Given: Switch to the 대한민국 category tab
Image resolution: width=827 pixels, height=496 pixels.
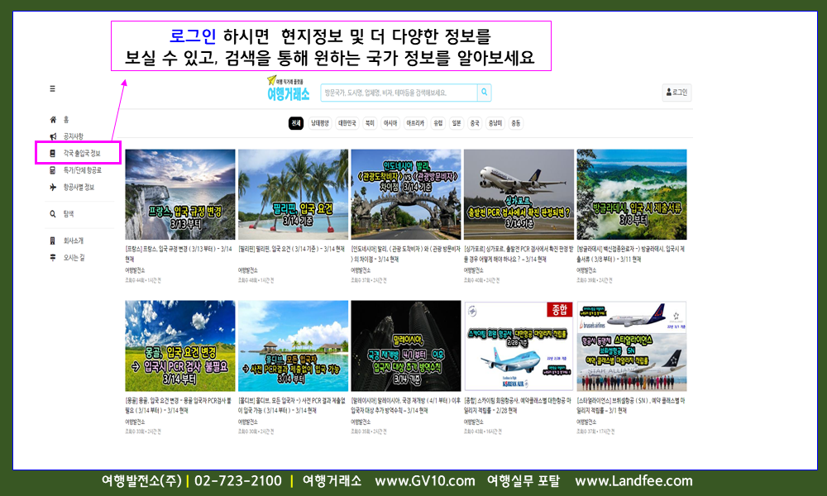Looking at the screenshot, I should pyautogui.click(x=347, y=123).
